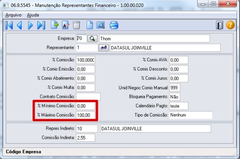The image size is (240, 159).
Task: Minimize the window
Action: click(203, 4)
